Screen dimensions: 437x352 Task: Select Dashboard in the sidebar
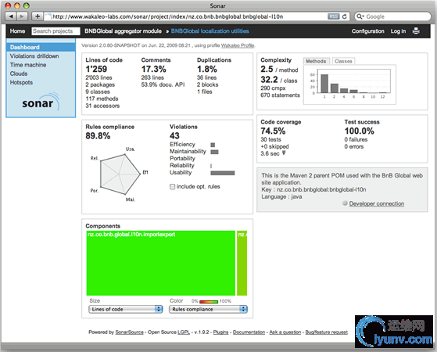(41, 47)
